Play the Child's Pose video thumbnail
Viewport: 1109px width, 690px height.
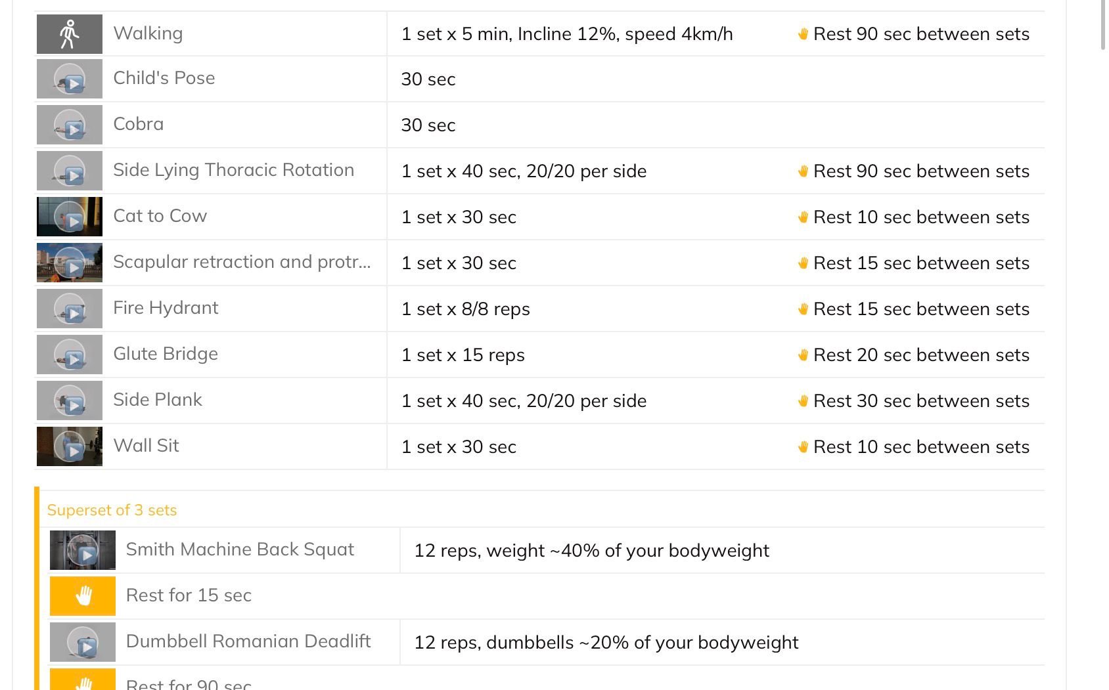click(x=69, y=79)
